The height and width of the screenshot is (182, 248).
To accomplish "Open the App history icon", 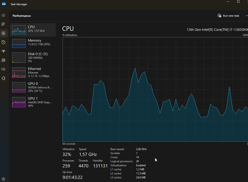I will [x=3, y=42].
